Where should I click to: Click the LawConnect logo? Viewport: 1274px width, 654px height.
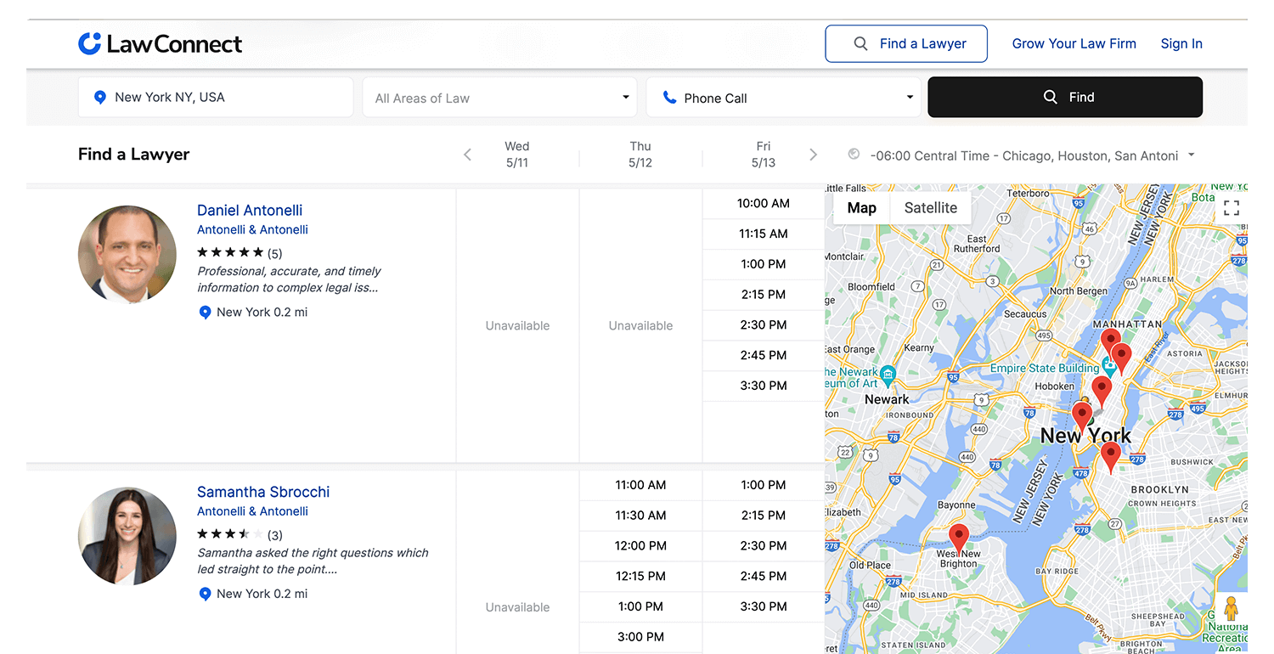coord(160,44)
